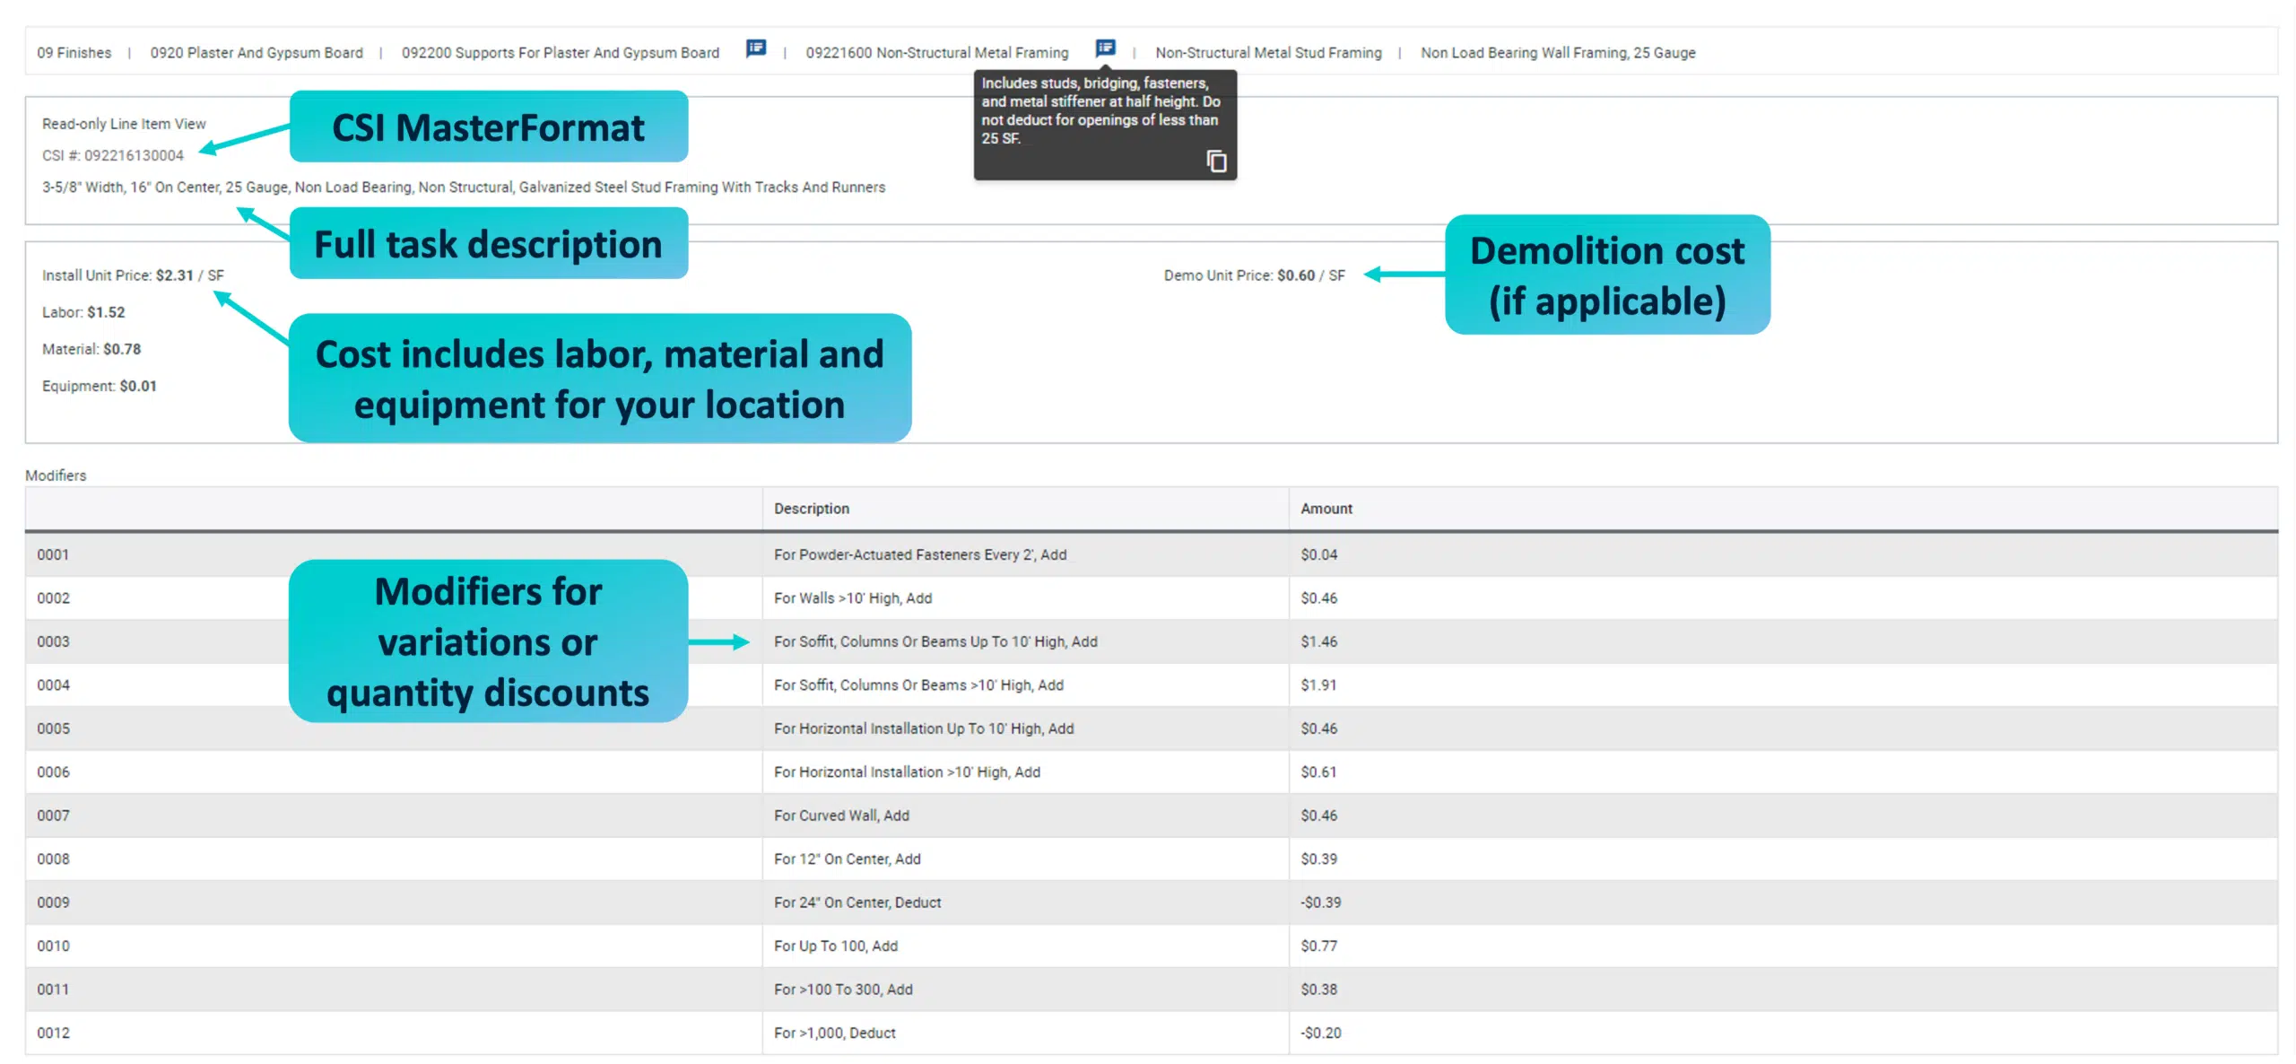Select modifier row 0011
This screenshot has height=1064, width=2296.
[1152, 990]
